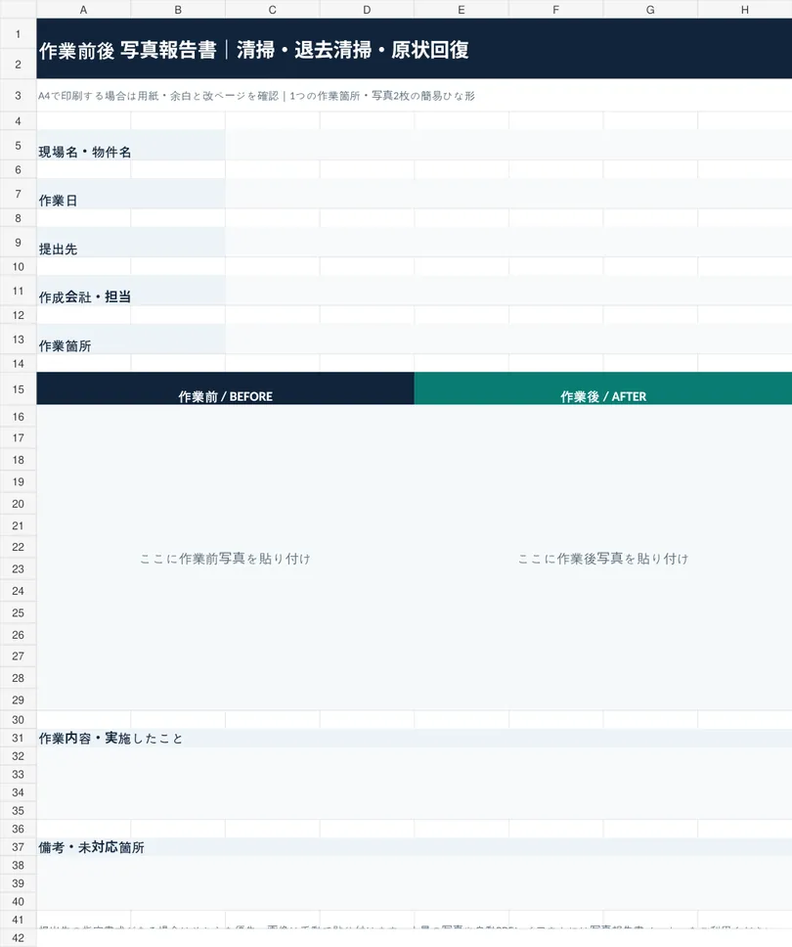Image resolution: width=792 pixels, height=947 pixels.
Task: Click the '作業箇所' label cell
Action: click(x=131, y=338)
